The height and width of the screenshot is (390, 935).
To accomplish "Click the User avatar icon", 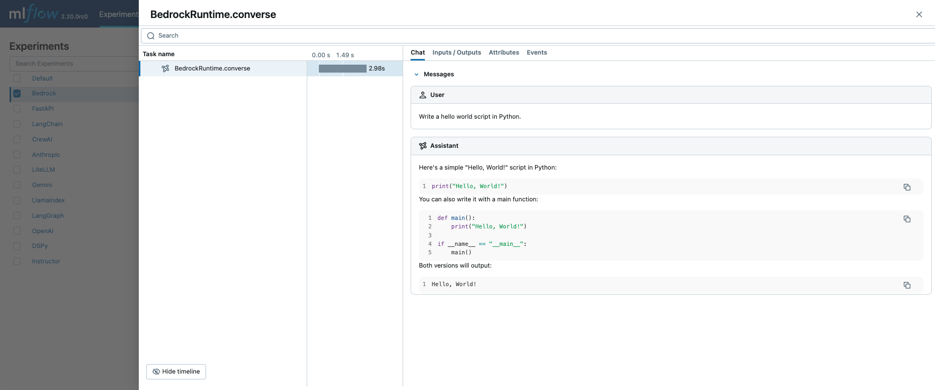I will click(423, 95).
